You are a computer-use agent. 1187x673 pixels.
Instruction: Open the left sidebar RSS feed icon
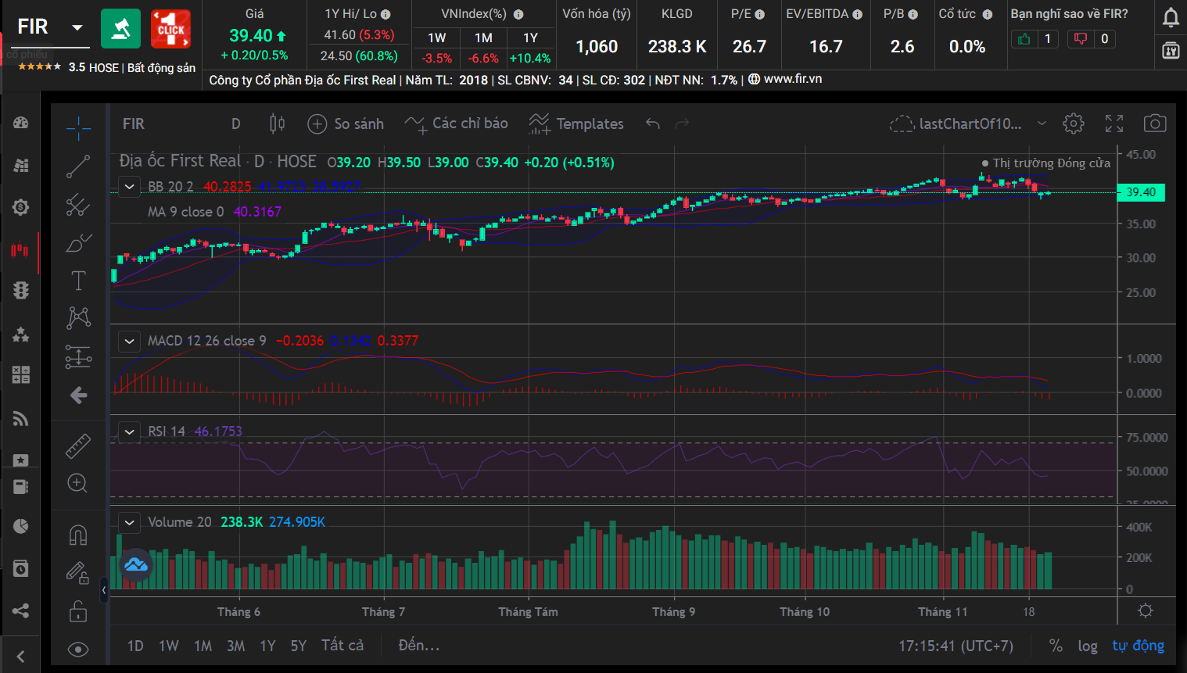(x=21, y=419)
